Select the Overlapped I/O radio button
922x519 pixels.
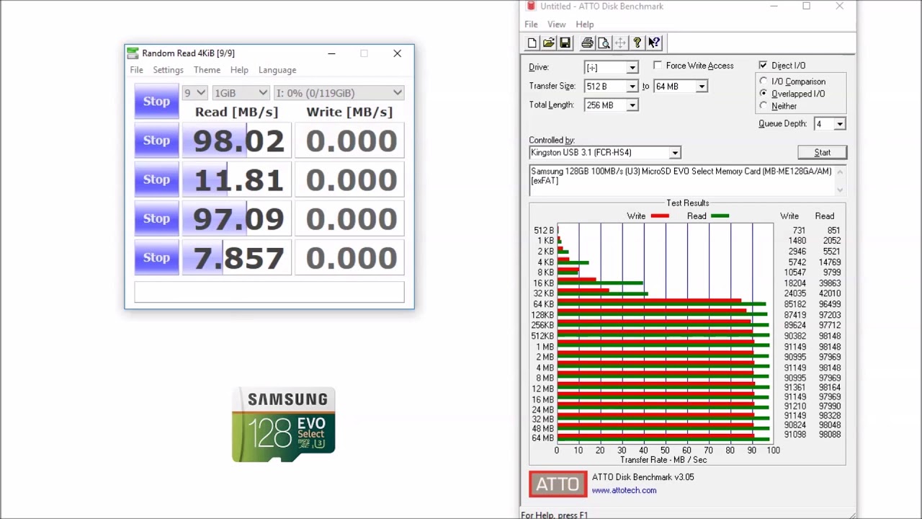tap(764, 94)
